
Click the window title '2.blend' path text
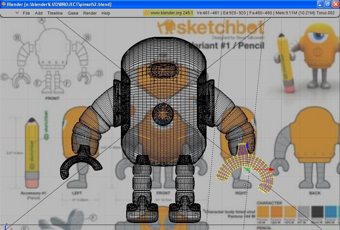point(59,4)
